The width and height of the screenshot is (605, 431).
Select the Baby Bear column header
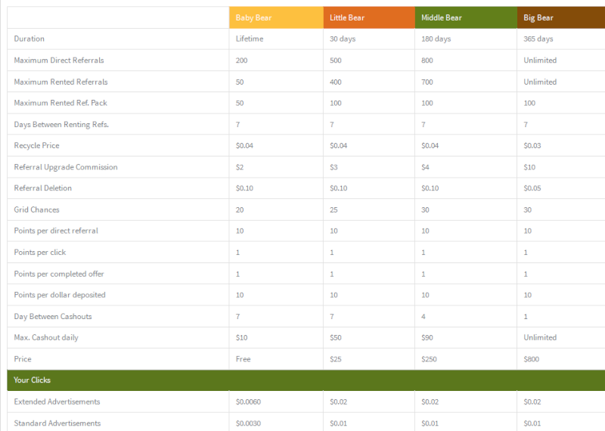(276, 17)
